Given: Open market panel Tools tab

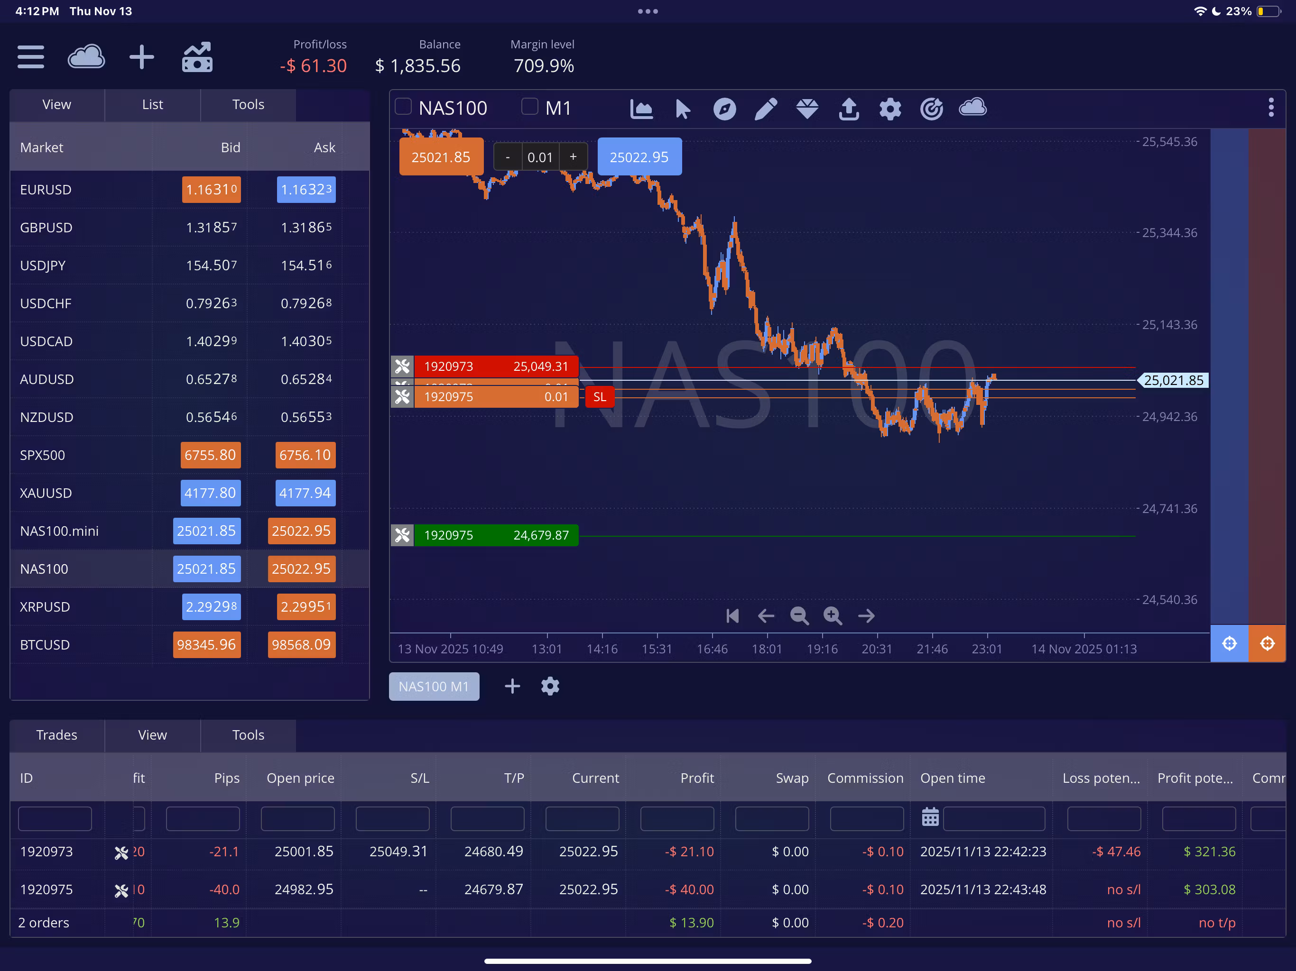Looking at the screenshot, I should point(248,105).
